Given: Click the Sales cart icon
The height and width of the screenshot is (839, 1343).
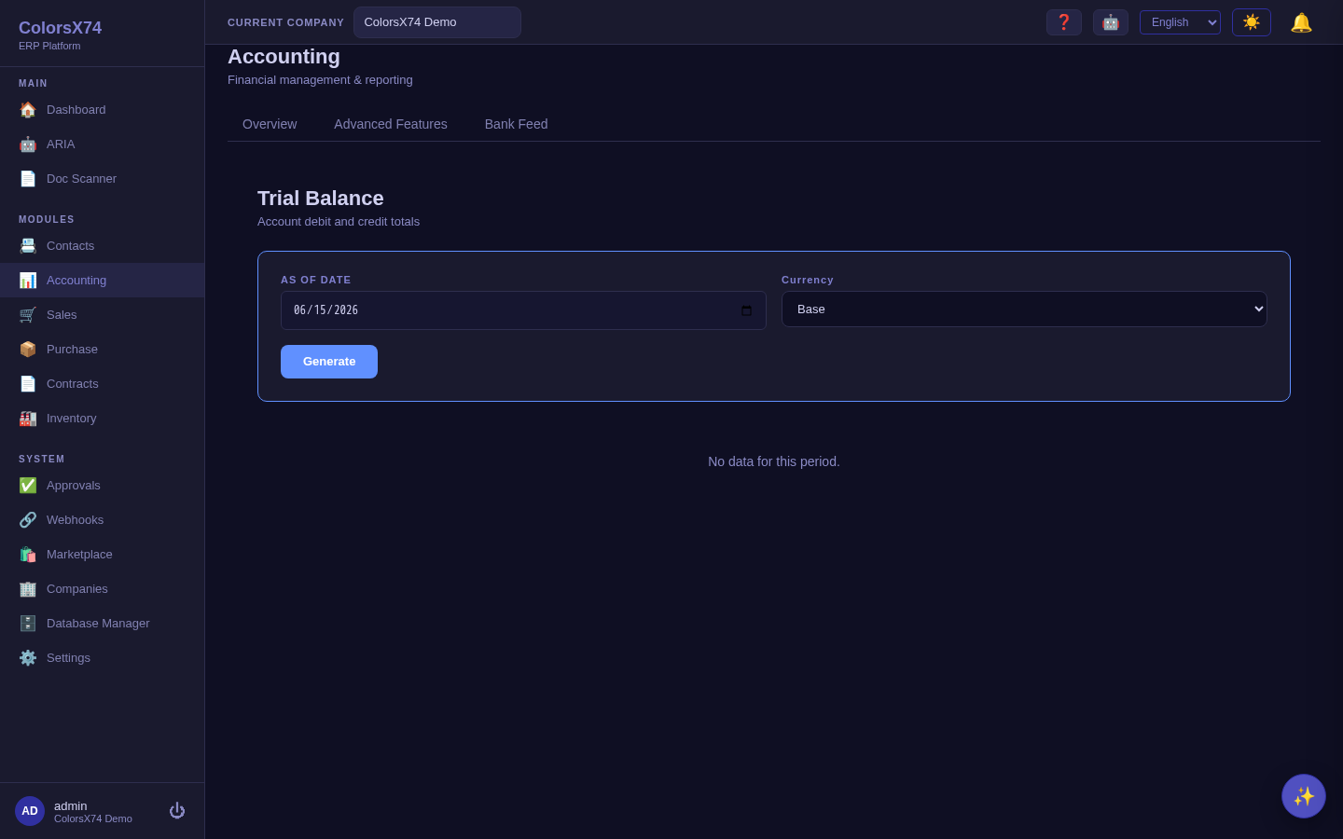Looking at the screenshot, I should pyautogui.click(x=28, y=315).
